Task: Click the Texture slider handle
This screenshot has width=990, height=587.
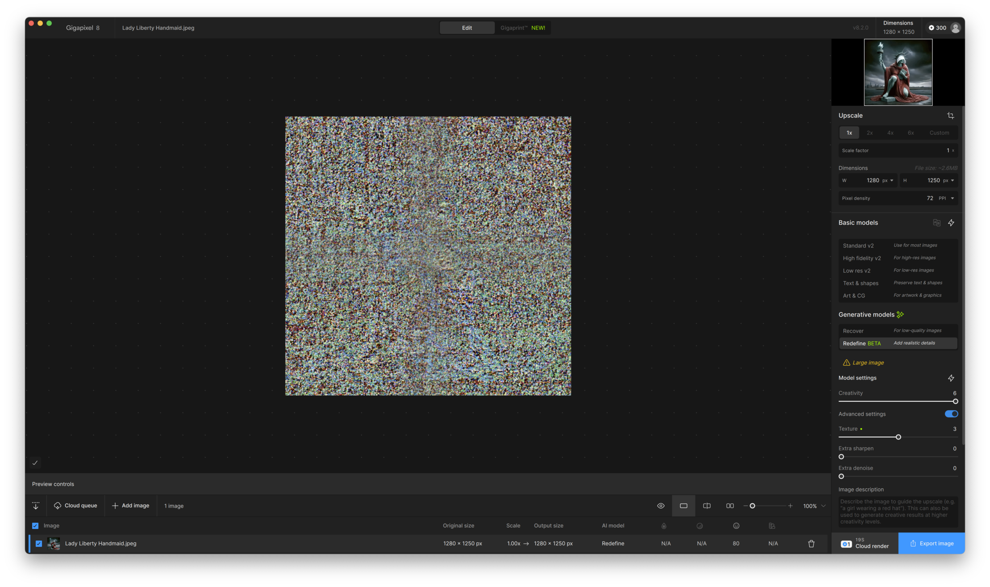Action: [898, 437]
